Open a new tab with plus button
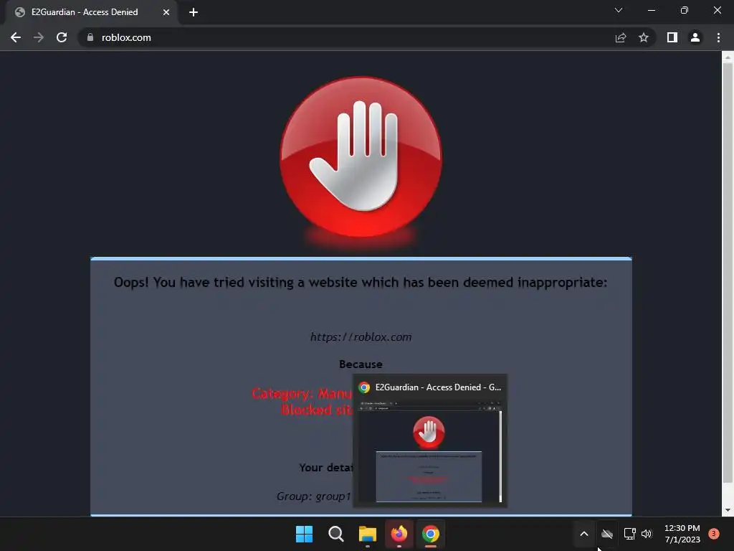 pos(194,12)
